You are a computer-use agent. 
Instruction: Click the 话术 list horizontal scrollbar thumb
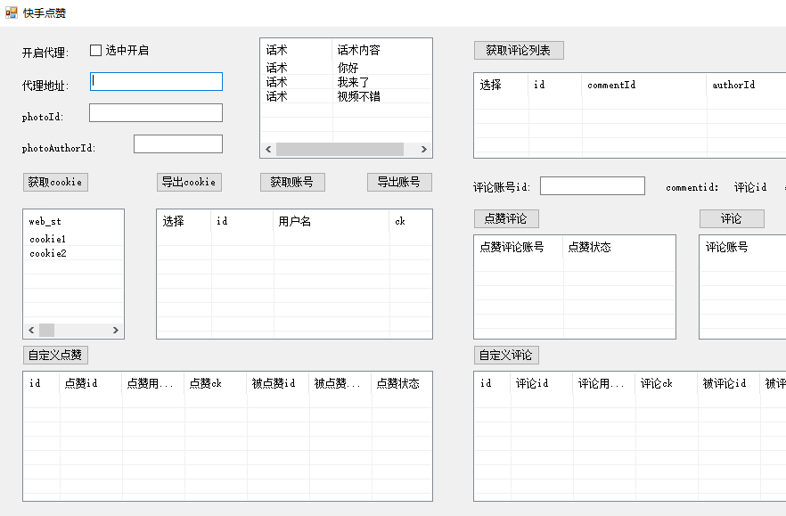coord(340,150)
